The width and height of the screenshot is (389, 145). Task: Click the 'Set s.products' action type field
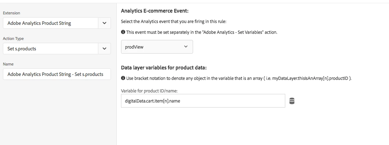coord(50,49)
